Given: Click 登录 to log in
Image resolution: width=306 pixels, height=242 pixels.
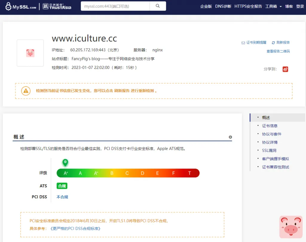Looking at the screenshot, I should click(300, 7).
